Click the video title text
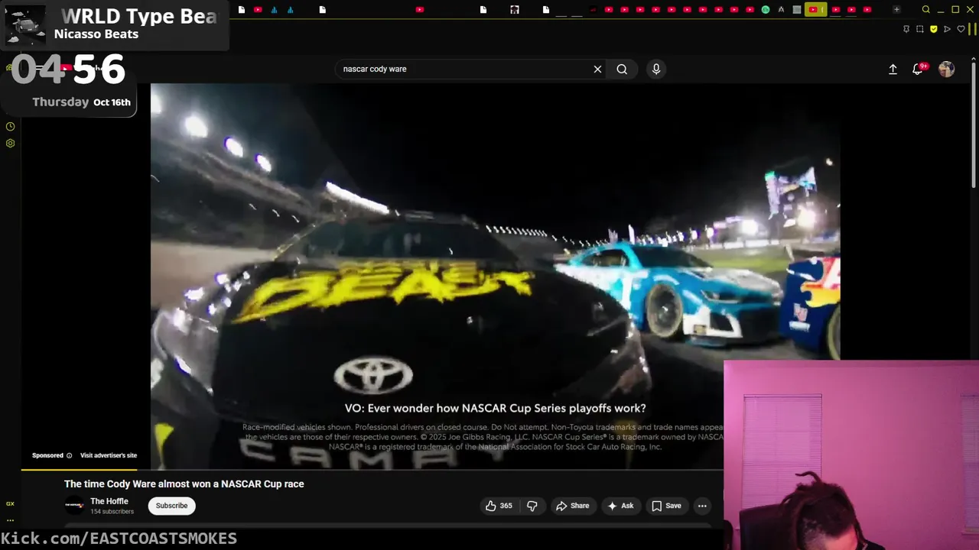The image size is (979, 550). (184, 484)
